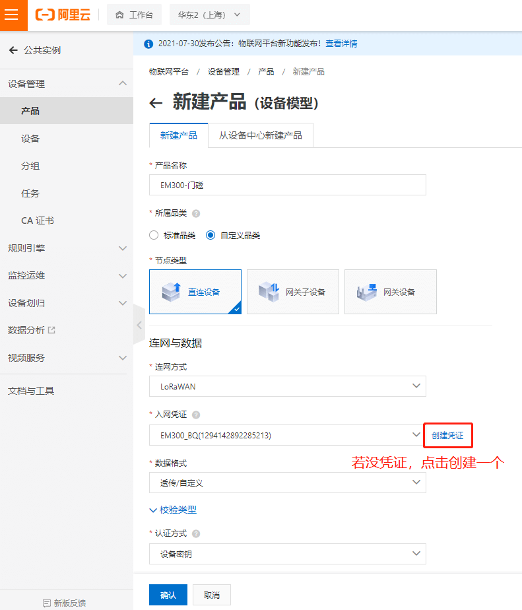Open the 连网方式 LoRaWAN dropdown
The width and height of the screenshot is (522, 610).
coord(288,386)
